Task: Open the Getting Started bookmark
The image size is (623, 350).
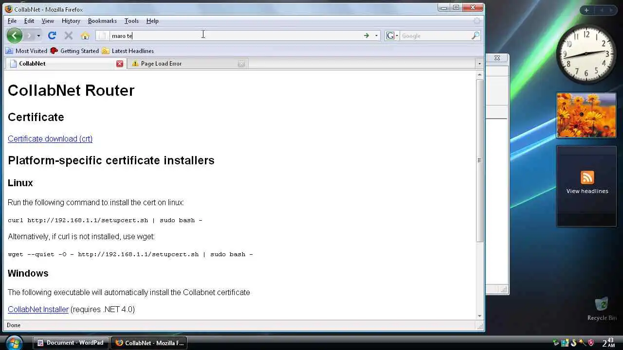Action: click(74, 51)
